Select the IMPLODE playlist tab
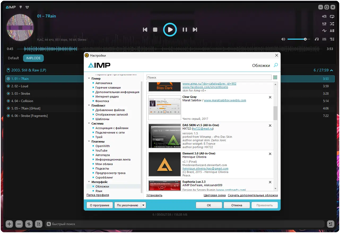The image size is (340, 233). tap(33, 58)
